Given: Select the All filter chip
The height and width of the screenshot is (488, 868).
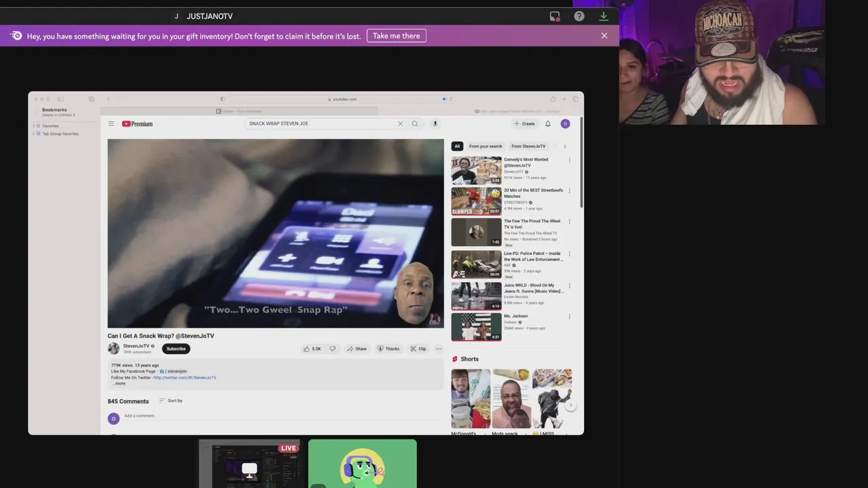Looking at the screenshot, I should [x=457, y=146].
